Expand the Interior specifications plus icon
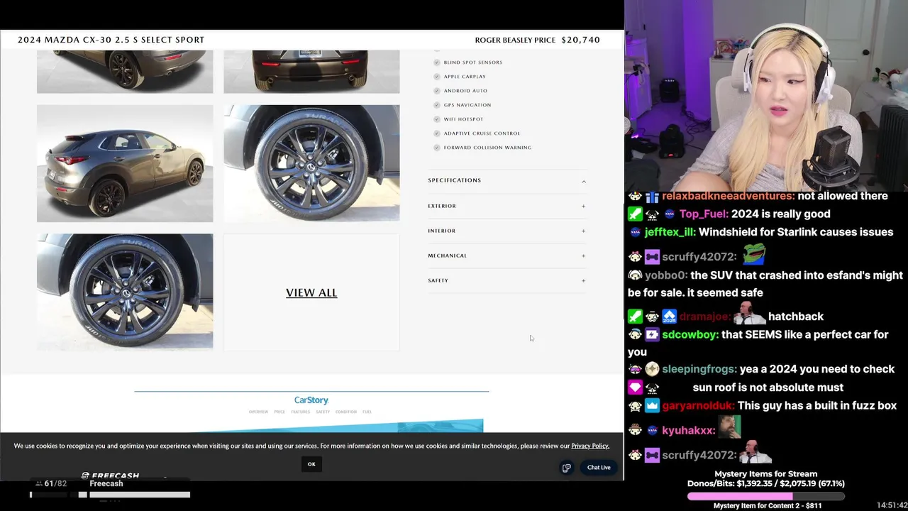This screenshot has height=511, width=908. pyautogui.click(x=584, y=231)
